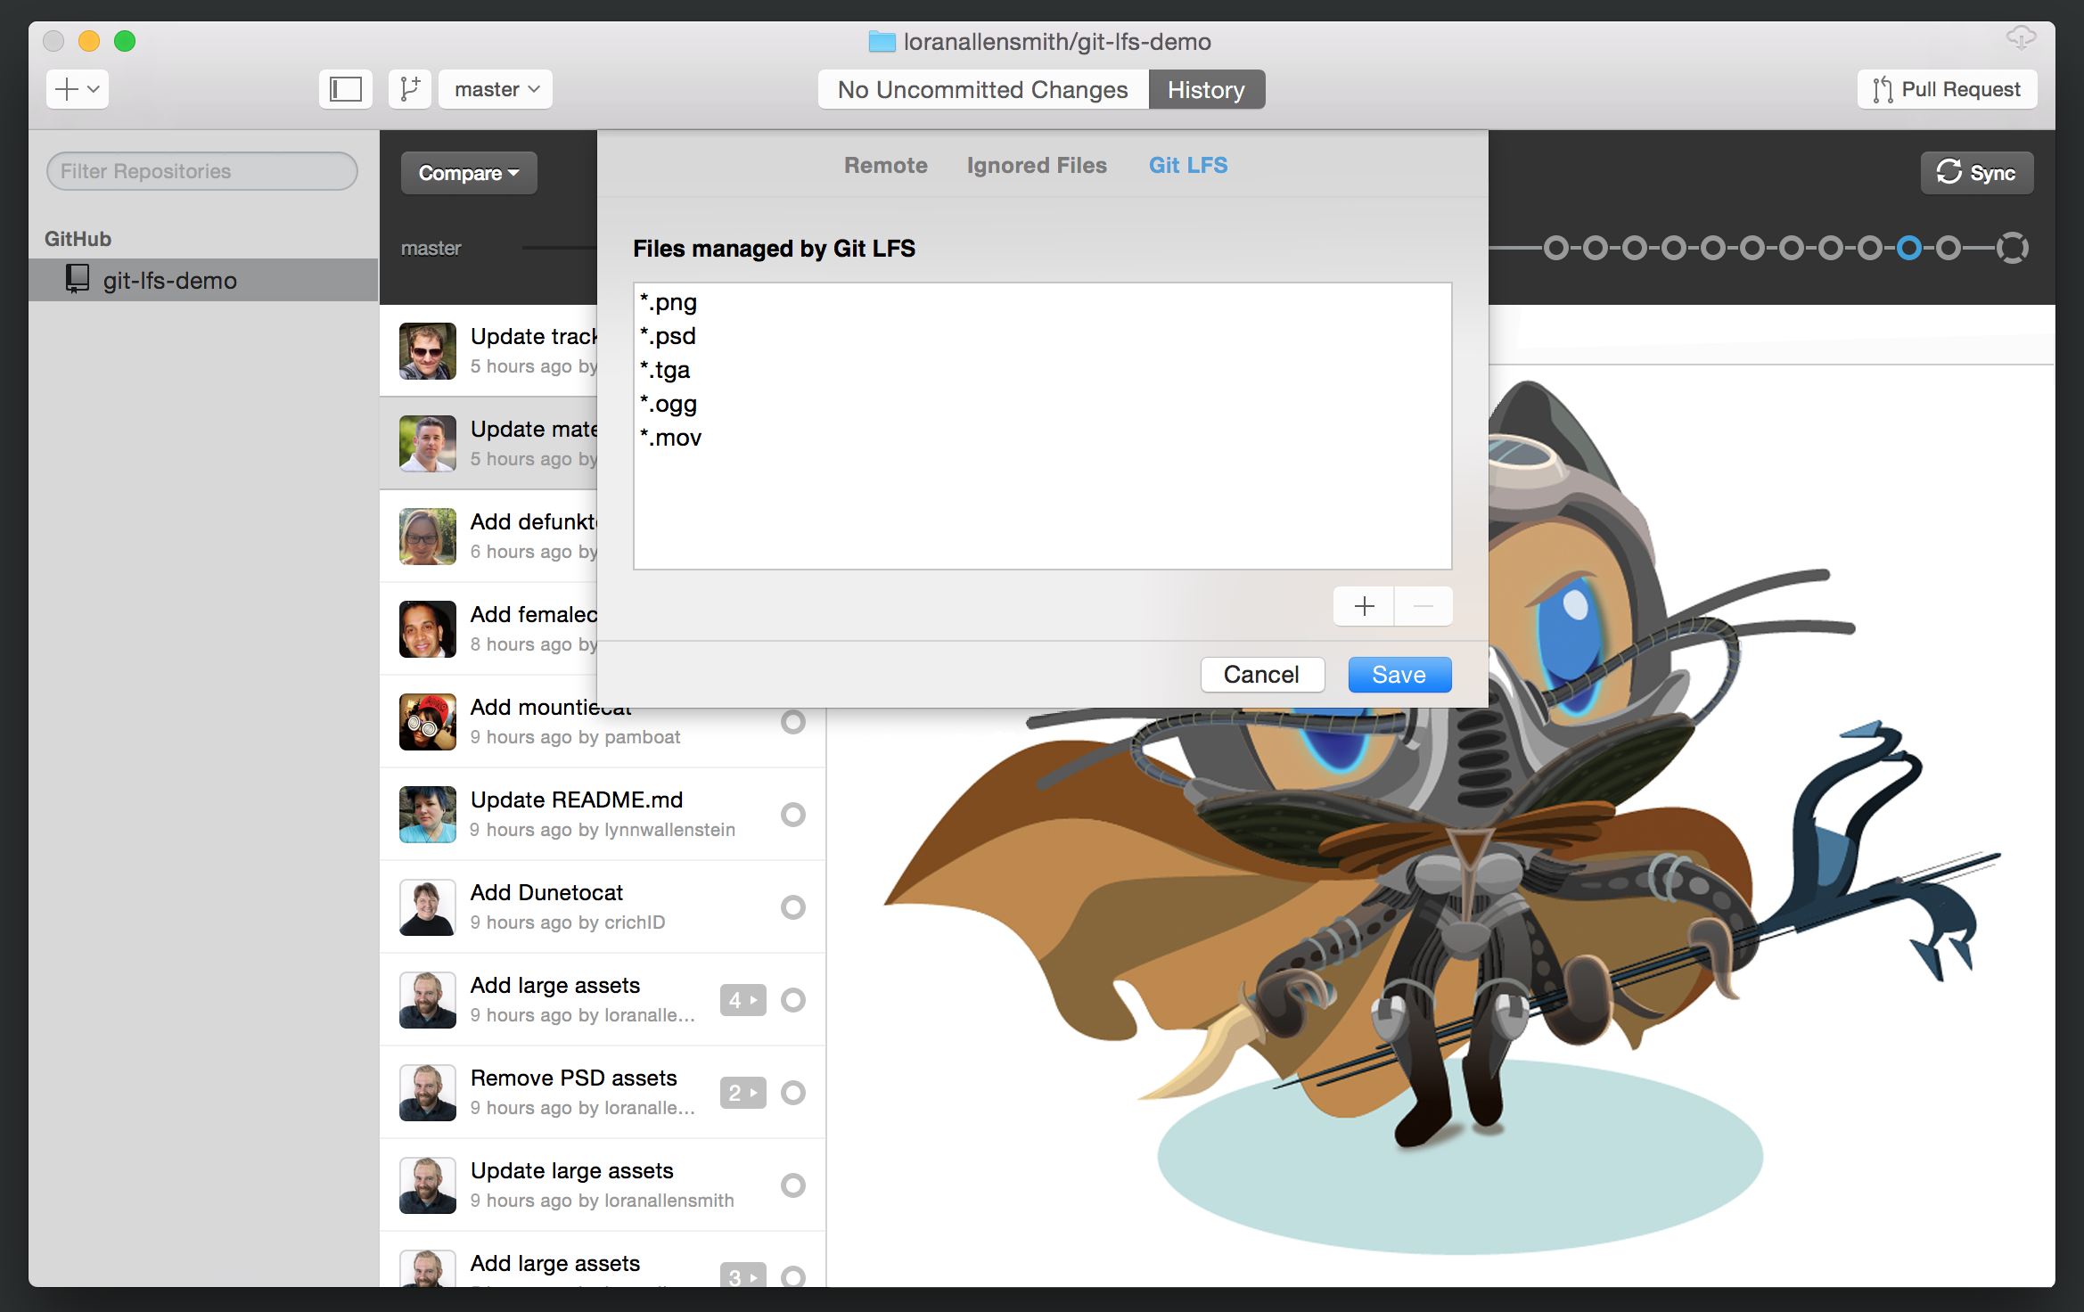Expand the master branch dropdown
The image size is (2084, 1312).
(x=498, y=89)
